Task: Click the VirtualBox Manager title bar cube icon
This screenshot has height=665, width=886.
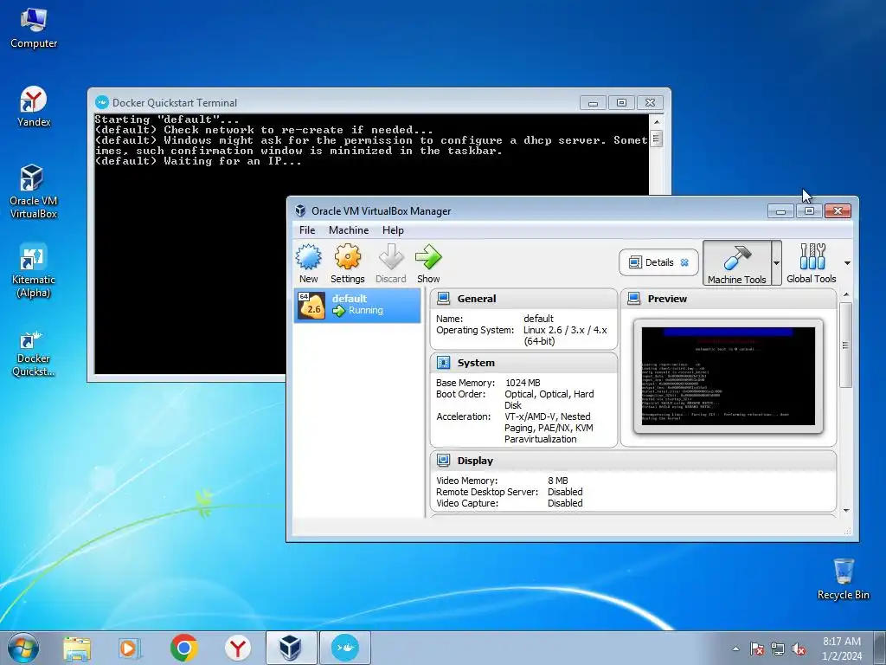Action: pos(300,211)
